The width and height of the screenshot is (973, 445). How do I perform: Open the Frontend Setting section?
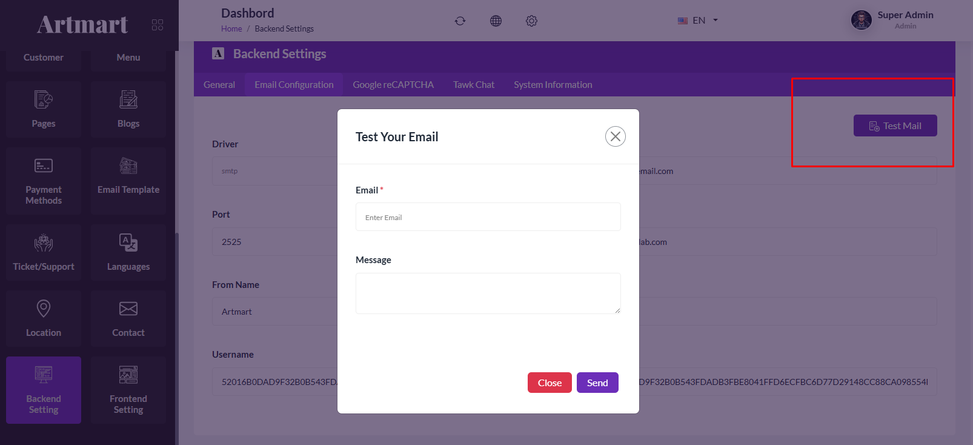[x=128, y=389]
